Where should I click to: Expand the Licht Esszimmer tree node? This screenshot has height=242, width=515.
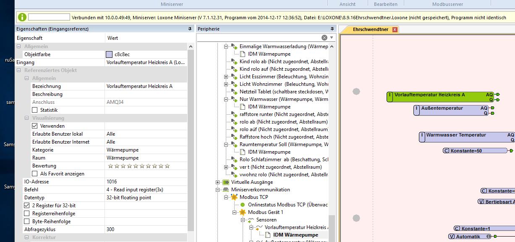point(226,77)
